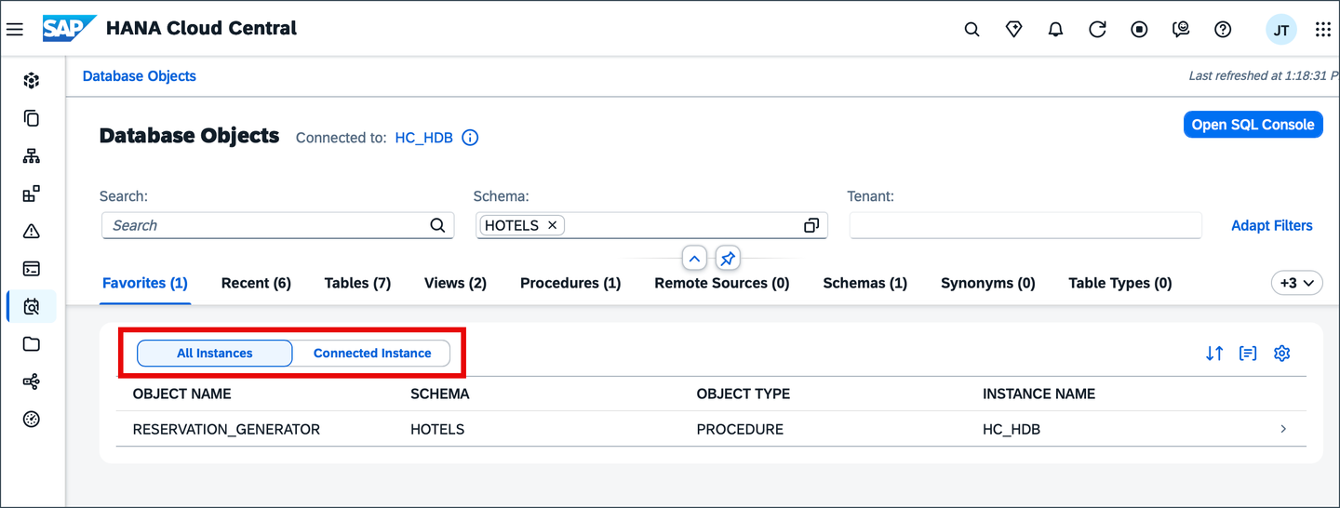Switch to Connected Instance segment
Viewport: 1340px width, 508px height.
(372, 354)
